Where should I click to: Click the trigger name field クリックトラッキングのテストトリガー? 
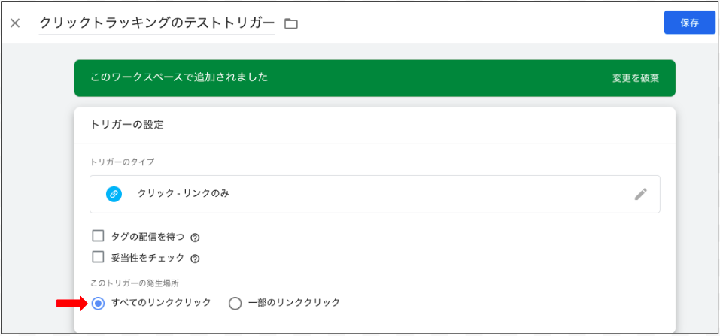coord(157,23)
